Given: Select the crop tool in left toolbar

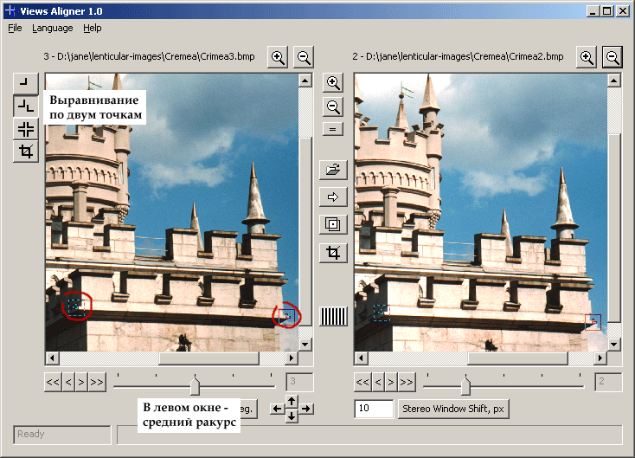Looking at the screenshot, I should coord(25,152).
